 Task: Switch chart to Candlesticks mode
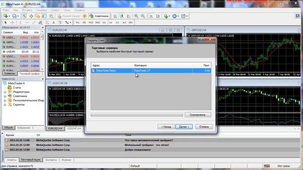point(122,16)
